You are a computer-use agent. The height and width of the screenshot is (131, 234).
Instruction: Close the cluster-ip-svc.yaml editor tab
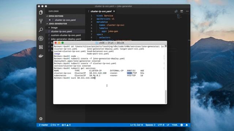coord(114,11)
